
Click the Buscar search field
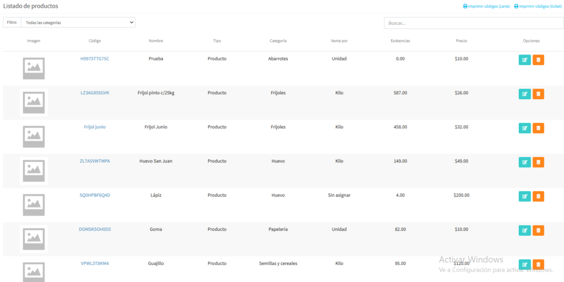472,23
